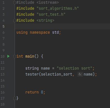Collapse the include block fold marker on line 1
The image size is (110, 108).
[15, 2]
